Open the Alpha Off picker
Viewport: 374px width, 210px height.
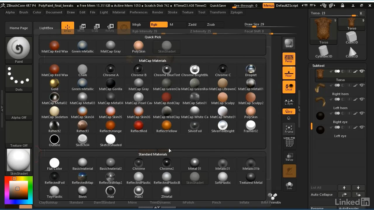coord(19,106)
